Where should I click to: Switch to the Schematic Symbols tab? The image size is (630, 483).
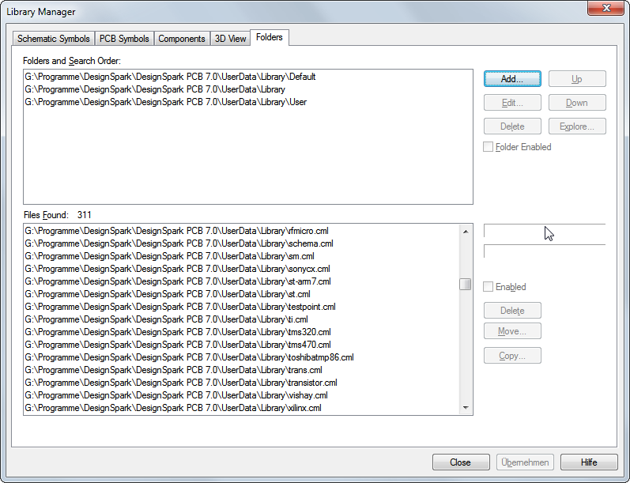pyautogui.click(x=54, y=39)
